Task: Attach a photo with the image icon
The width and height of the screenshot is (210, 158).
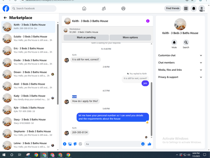Action: click(x=70, y=144)
